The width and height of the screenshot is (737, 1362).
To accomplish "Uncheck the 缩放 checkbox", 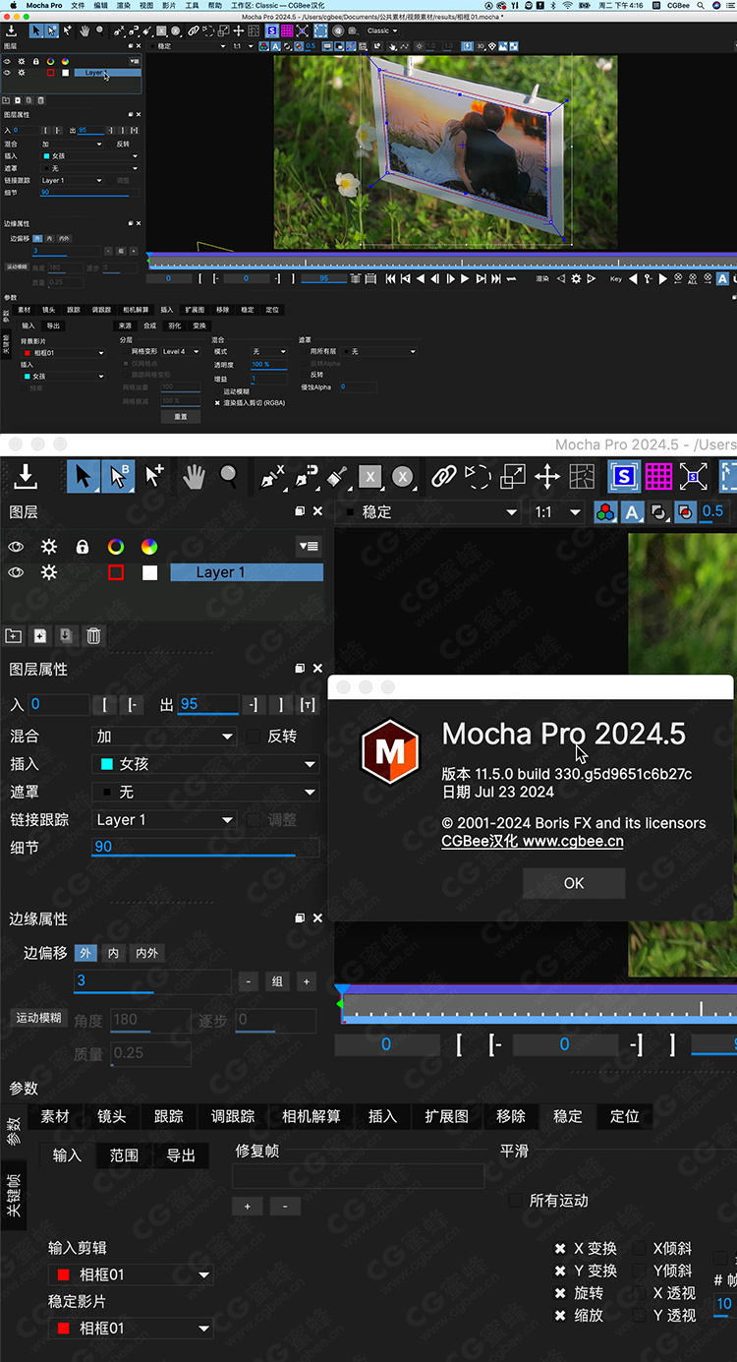I will [560, 1315].
